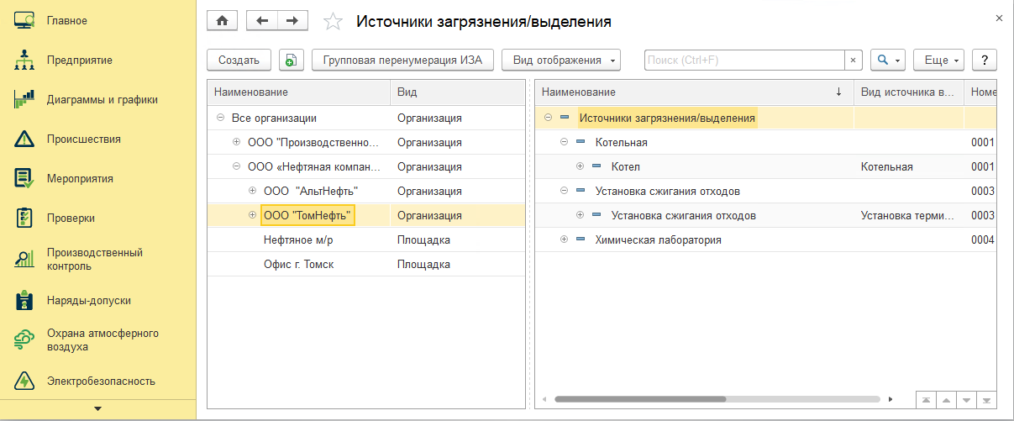
Task: Clear the search field with X
Action: pyautogui.click(x=853, y=61)
